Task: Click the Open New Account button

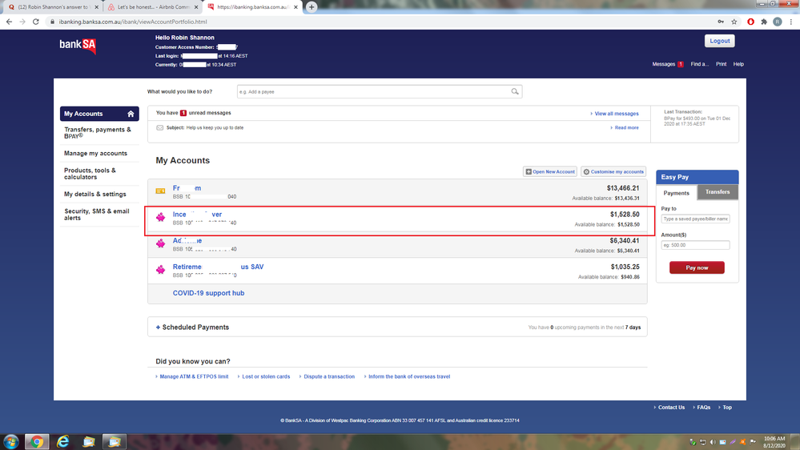Action: 550,171
